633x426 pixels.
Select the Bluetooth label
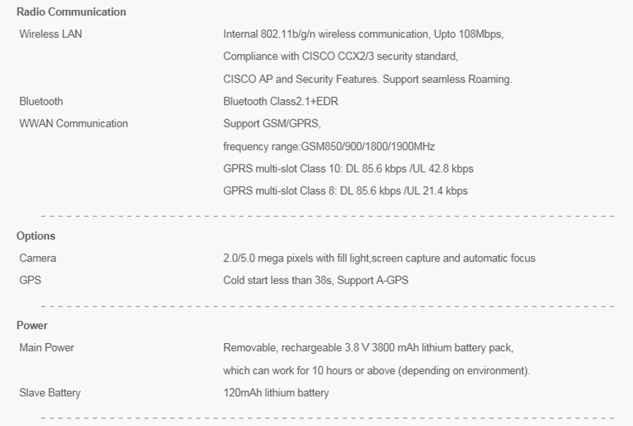(41, 101)
